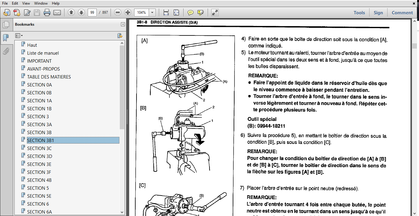Viewport: 419px width, 216px height.
Task: Toggle fit-to-page-width view
Action: coord(166,13)
